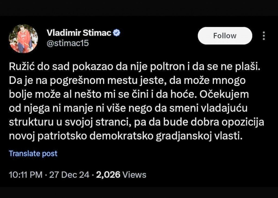Open the Vladimir Stimac display name
Viewport: 278px width, 198px height.
coord(79,33)
